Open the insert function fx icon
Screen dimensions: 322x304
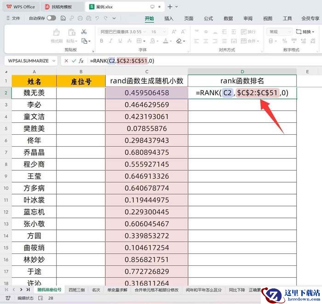tap(81, 61)
